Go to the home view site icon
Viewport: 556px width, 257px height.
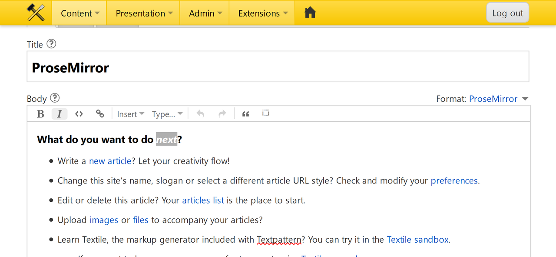click(x=310, y=13)
